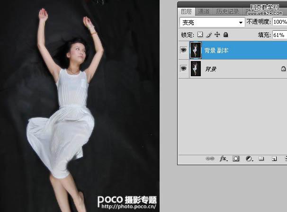Select the 背景 layer thumbnail
Image resolution: width=287 pixels, height=212 pixels.
coord(196,69)
